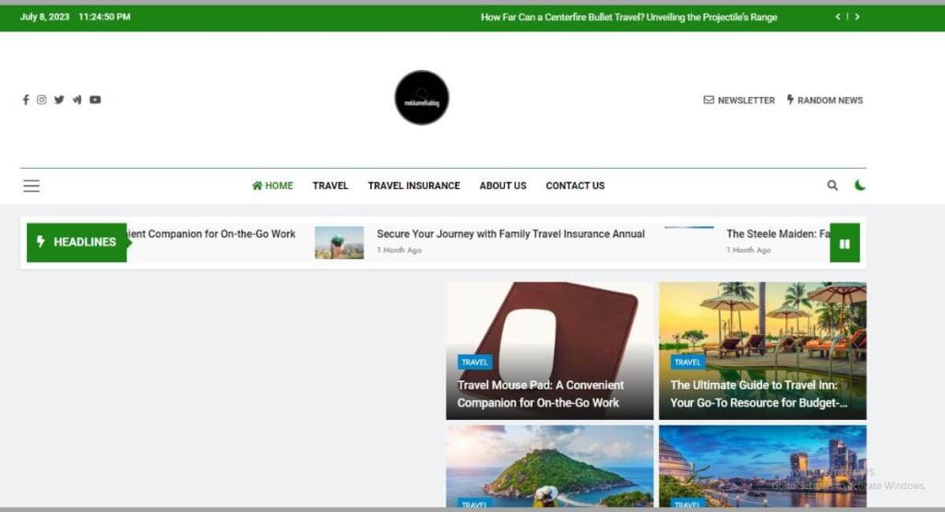Click the social icon left of YouTube
Image resolution: width=945 pixels, height=512 pixels.
point(78,100)
